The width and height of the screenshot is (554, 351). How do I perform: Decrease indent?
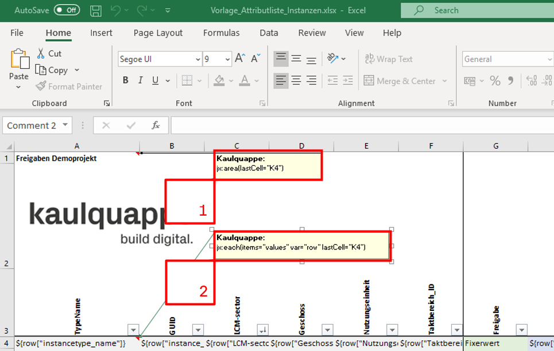click(x=332, y=81)
